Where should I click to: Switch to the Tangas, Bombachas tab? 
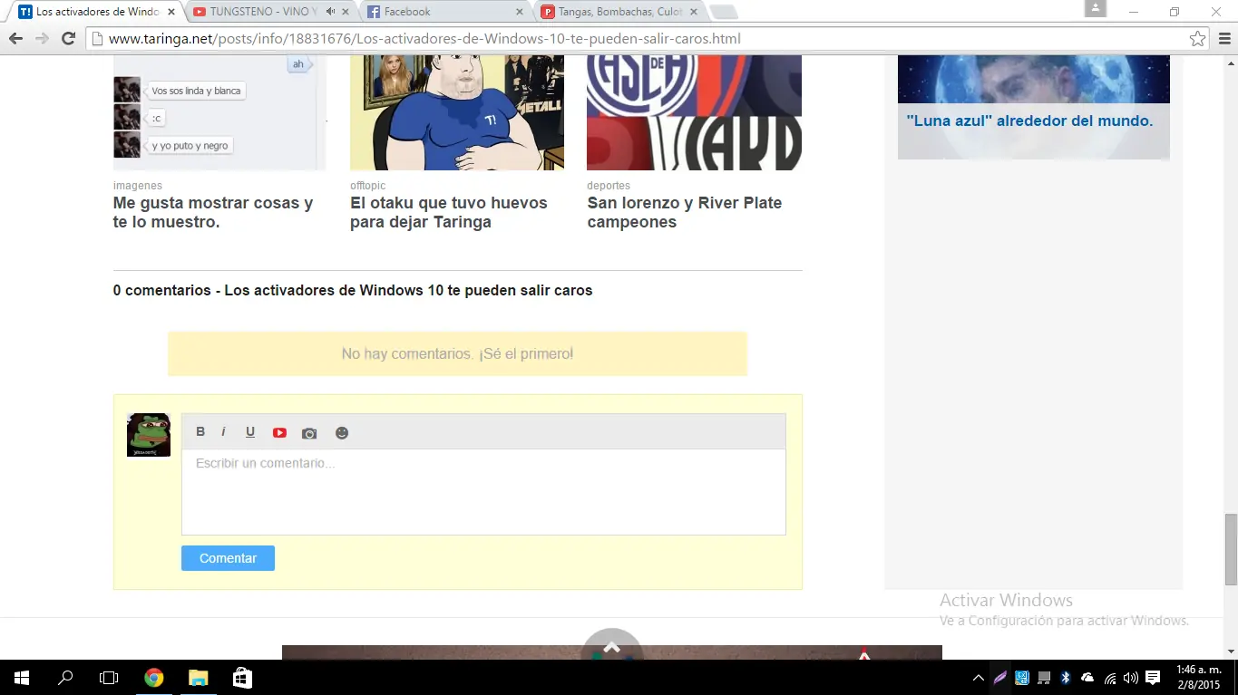(620, 12)
